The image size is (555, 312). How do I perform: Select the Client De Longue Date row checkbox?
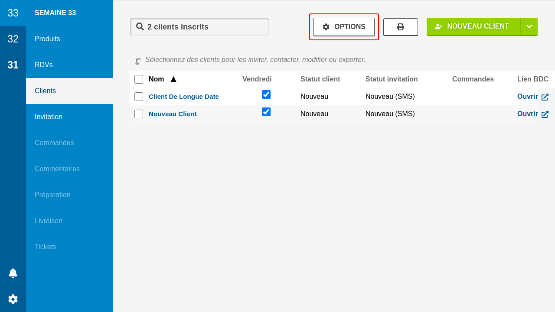point(139,97)
